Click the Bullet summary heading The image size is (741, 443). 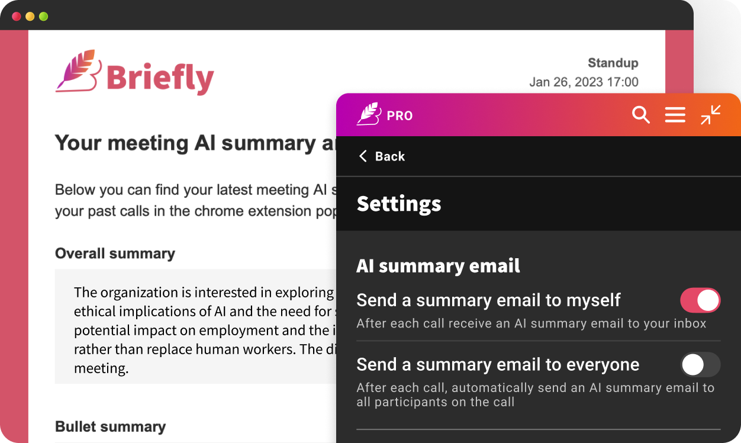click(x=110, y=426)
